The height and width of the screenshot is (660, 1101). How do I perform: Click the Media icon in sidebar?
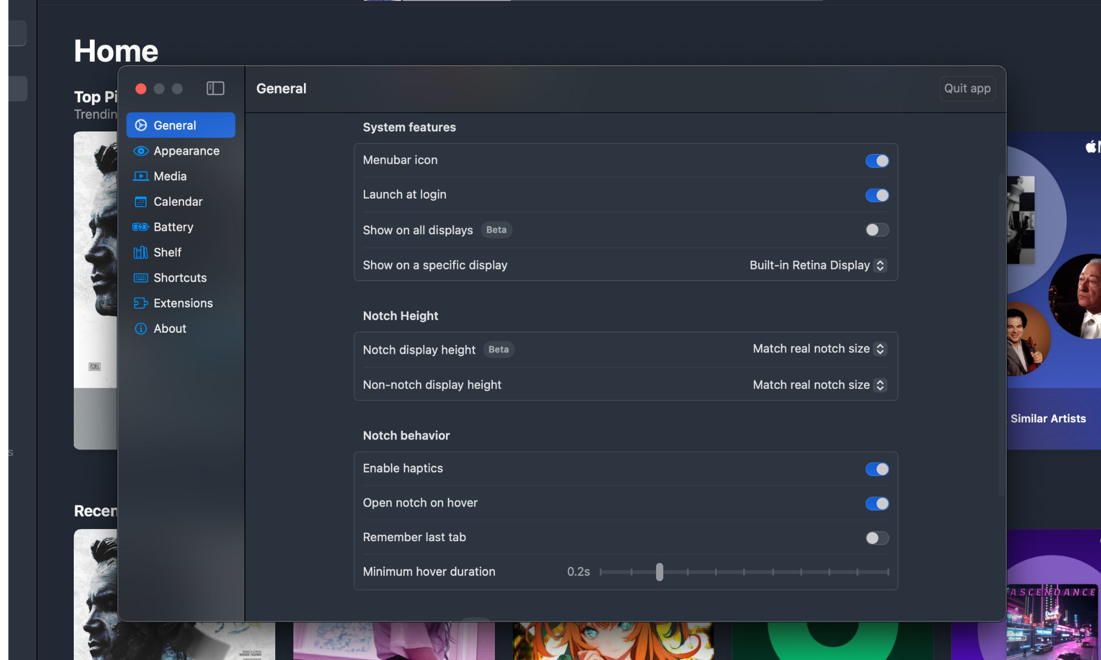pyautogui.click(x=141, y=176)
